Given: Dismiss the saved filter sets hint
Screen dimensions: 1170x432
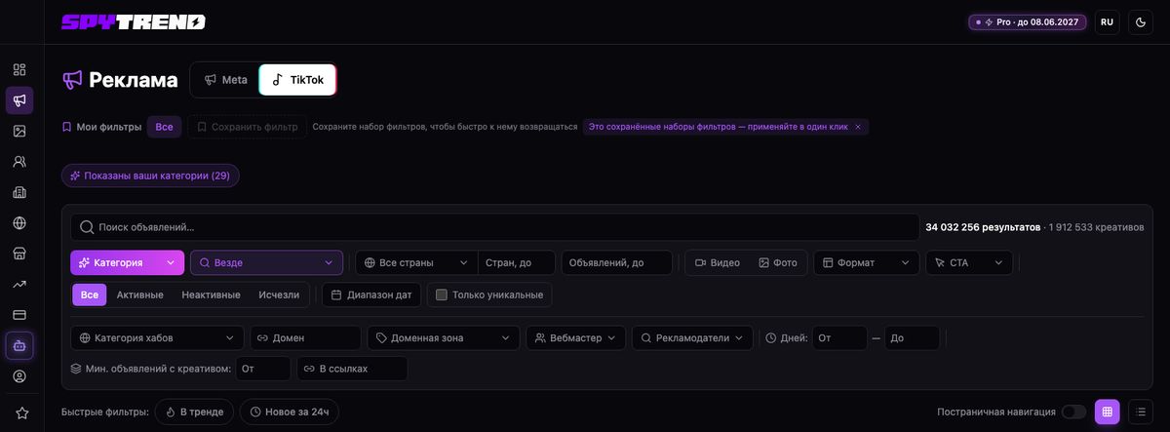Looking at the screenshot, I should tap(858, 127).
